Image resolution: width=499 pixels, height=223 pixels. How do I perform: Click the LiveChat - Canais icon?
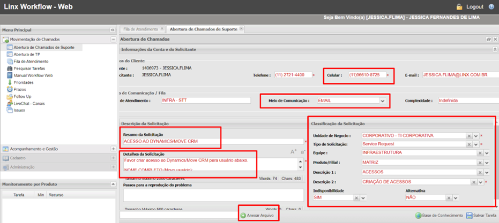tap(10, 103)
